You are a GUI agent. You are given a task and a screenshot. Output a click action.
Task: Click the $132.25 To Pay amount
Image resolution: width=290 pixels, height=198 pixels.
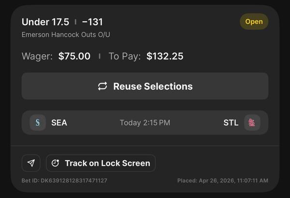[165, 56]
